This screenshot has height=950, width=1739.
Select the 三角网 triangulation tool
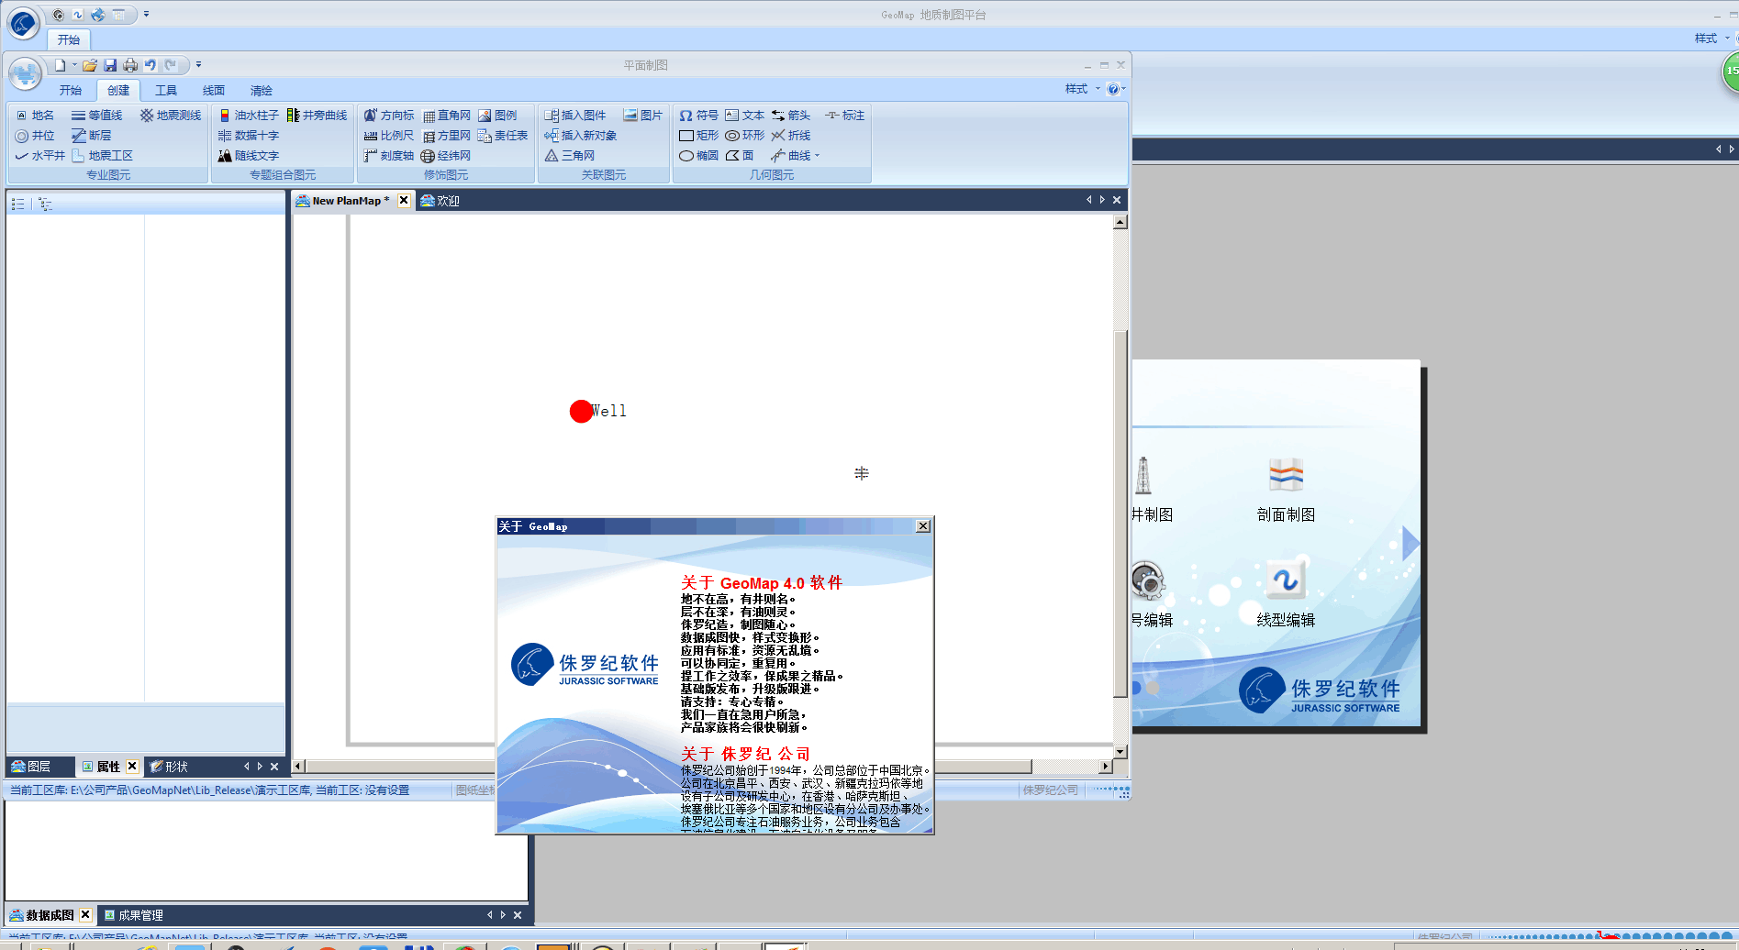[570, 156]
